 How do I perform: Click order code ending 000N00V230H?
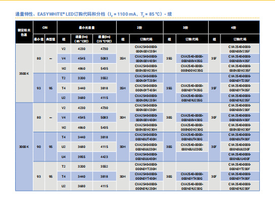146,108
